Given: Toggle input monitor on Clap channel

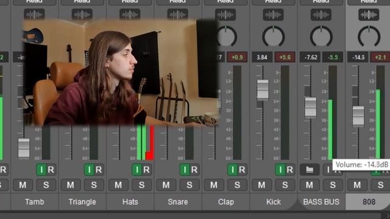Looking at the screenshot, I should pos(232,170).
